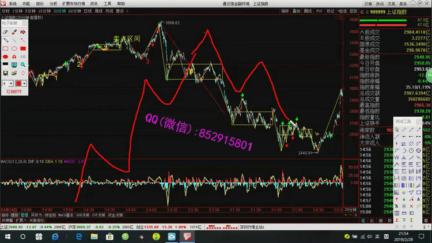This screenshot has height=243, width=432.
Task: Open Microsoft Edge from the taskbar
Action: point(78,236)
